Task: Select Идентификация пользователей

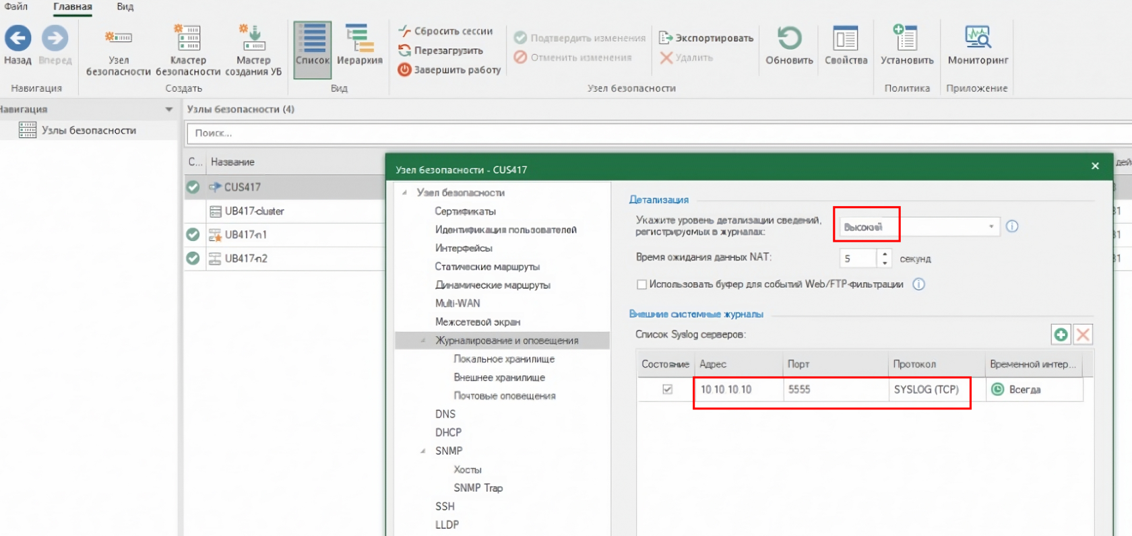Action: coord(506,230)
